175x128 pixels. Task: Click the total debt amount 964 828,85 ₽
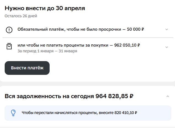pyautogui.click(x=114, y=96)
